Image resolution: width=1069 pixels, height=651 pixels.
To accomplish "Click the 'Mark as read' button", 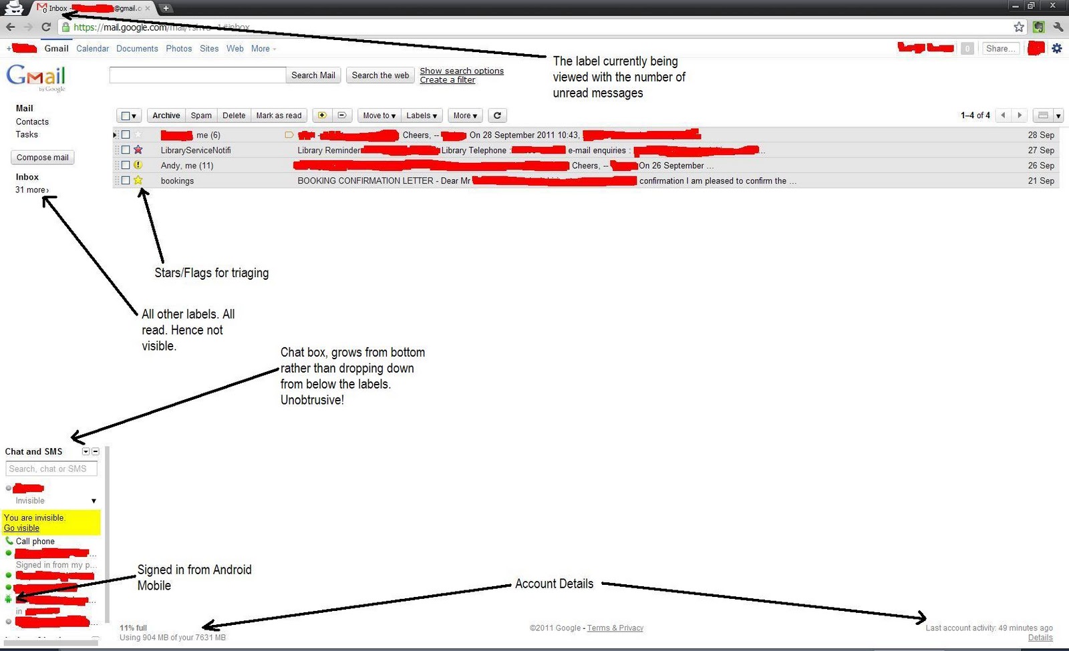I will (x=279, y=116).
